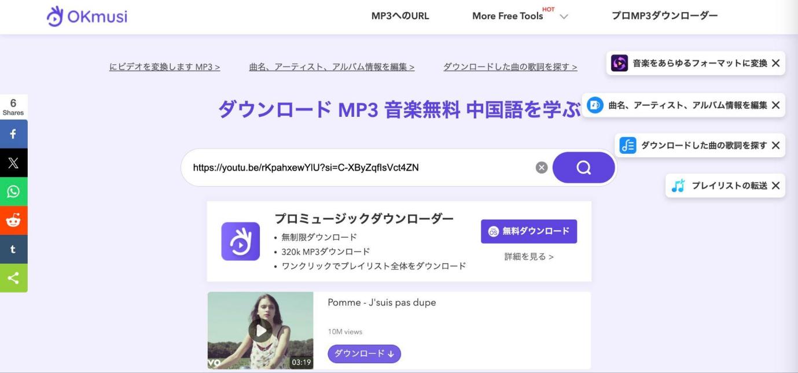Click the プロミュージックダウンローダー heading
798x373 pixels.
[x=364, y=219]
